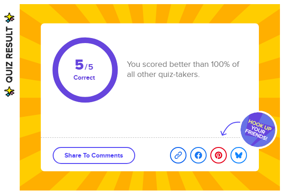The image size is (285, 196).
Task: Click the Share To Comments button
Action: (x=94, y=156)
